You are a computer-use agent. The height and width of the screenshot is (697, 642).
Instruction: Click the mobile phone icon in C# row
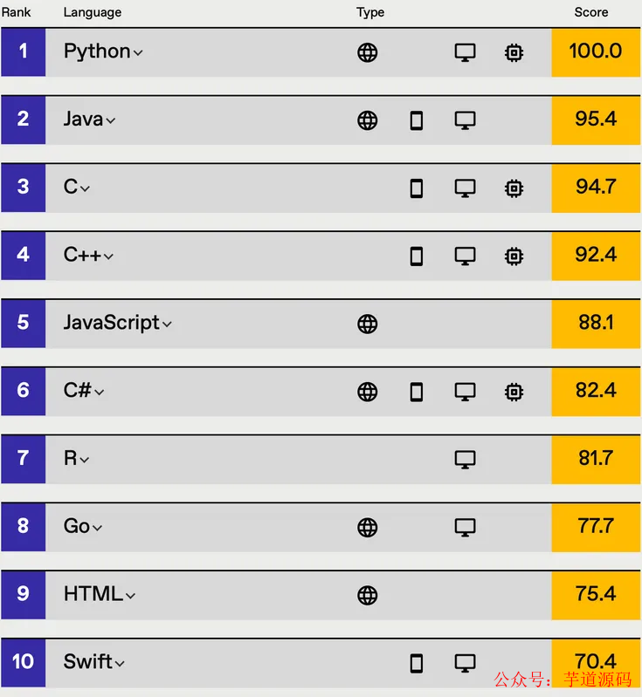coord(417,392)
